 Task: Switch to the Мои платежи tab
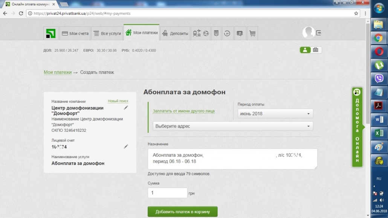[142, 32]
